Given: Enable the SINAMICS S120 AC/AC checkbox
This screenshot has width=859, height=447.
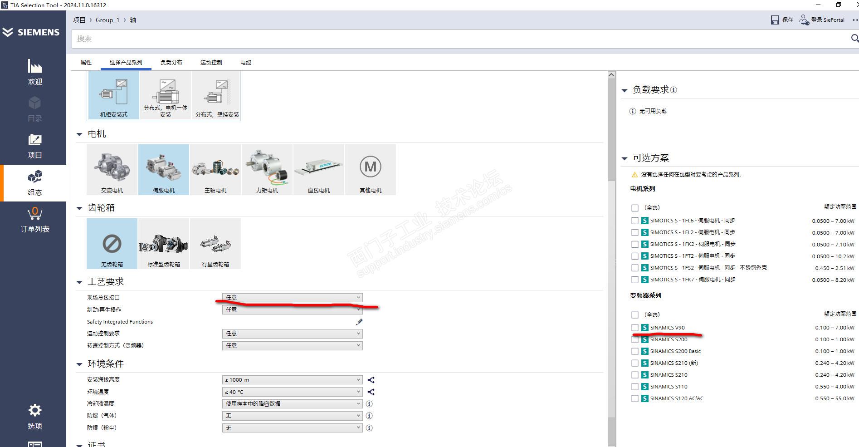Looking at the screenshot, I should pos(635,398).
